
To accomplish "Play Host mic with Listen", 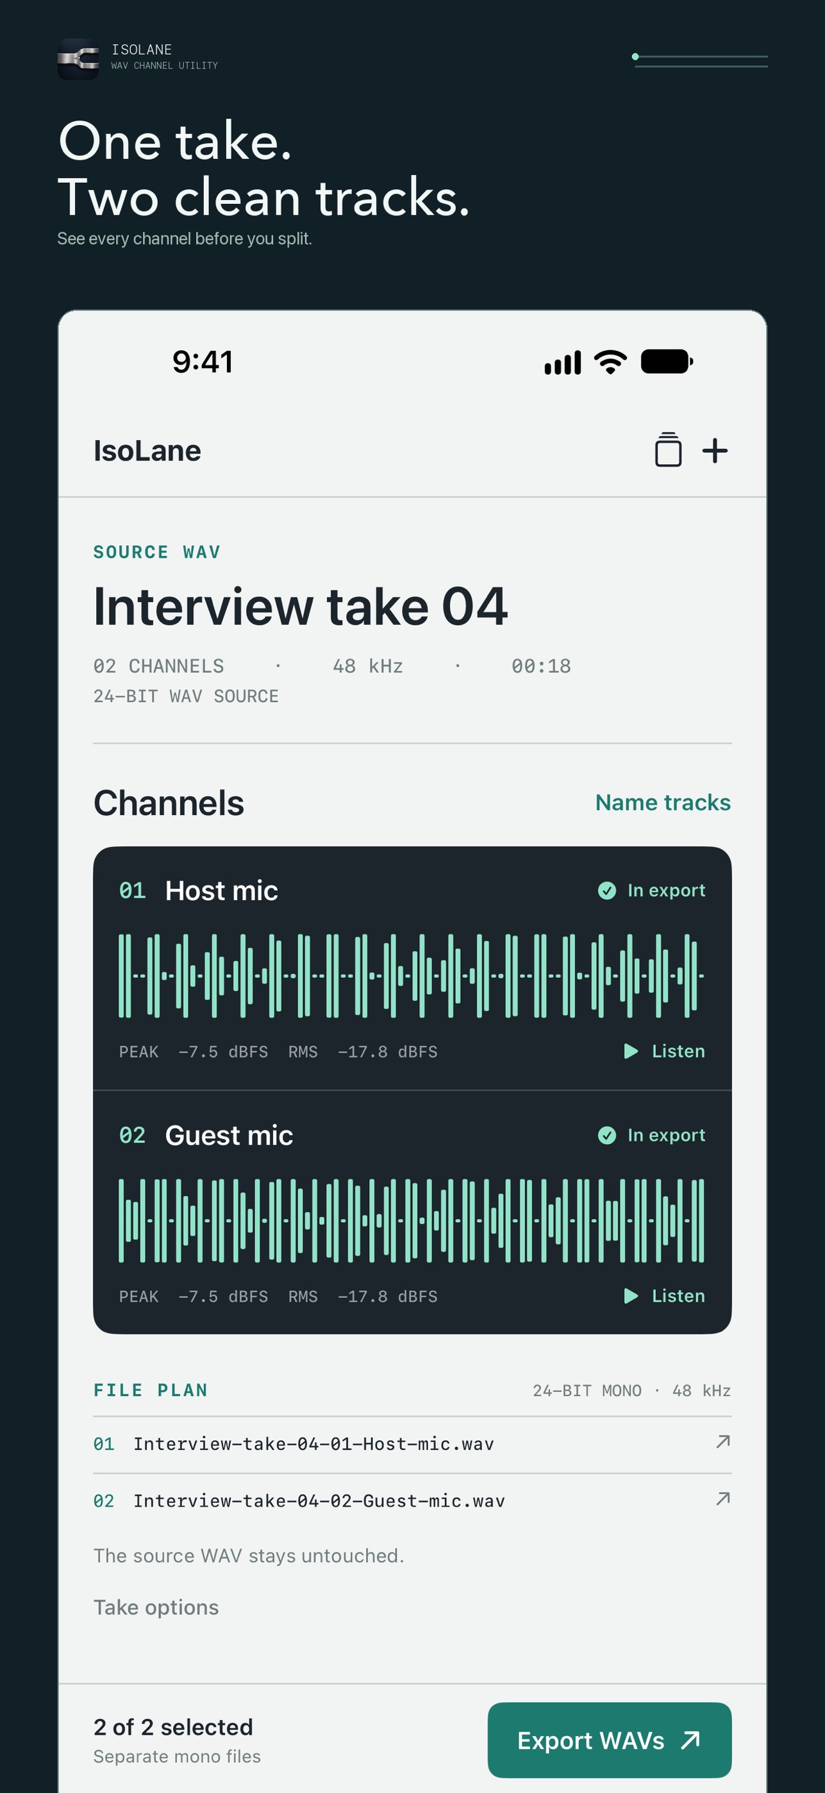I will tap(664, 1051).
